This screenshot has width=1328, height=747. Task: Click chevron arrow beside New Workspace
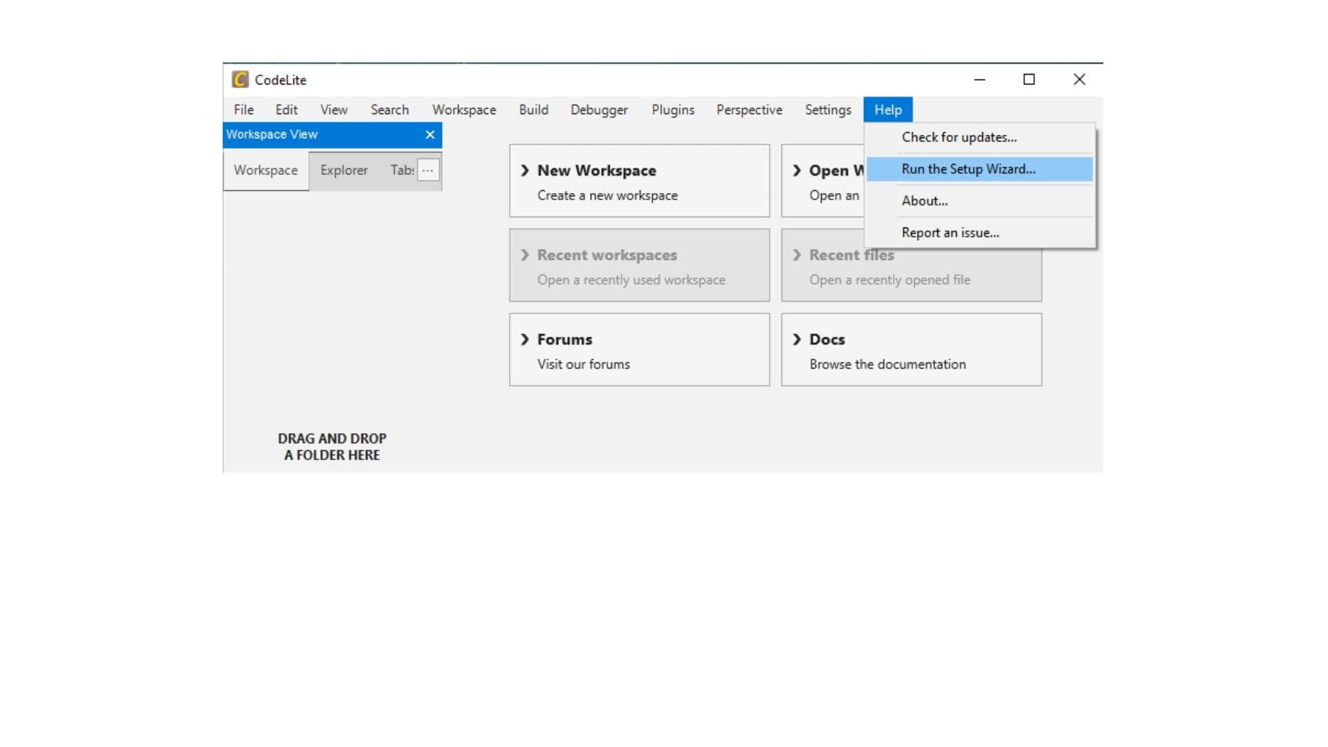tap(525, 171)
